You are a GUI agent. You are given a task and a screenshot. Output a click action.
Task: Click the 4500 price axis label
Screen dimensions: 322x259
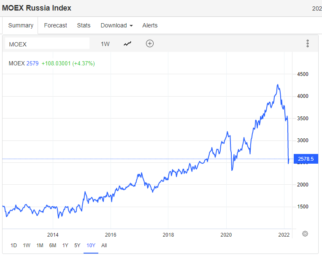pos(303,74)
